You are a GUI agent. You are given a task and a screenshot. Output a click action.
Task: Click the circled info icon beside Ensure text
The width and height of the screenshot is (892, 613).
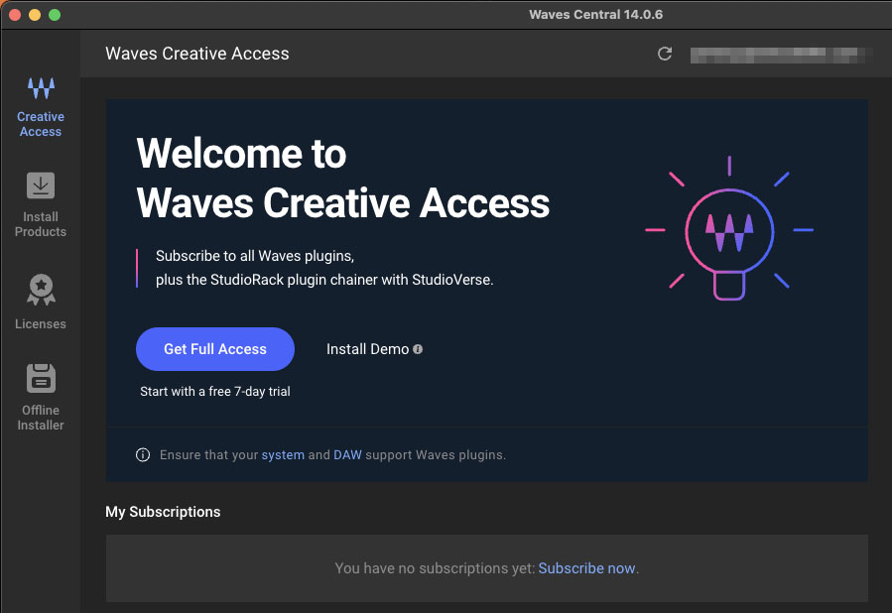(x=143, y=455)
